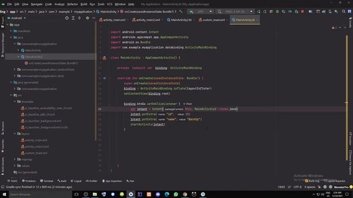Image resolution: width=353 pixels, height=198 pixels.
Task: Click the Make Project hammer icon
Action: pos(181,12)
